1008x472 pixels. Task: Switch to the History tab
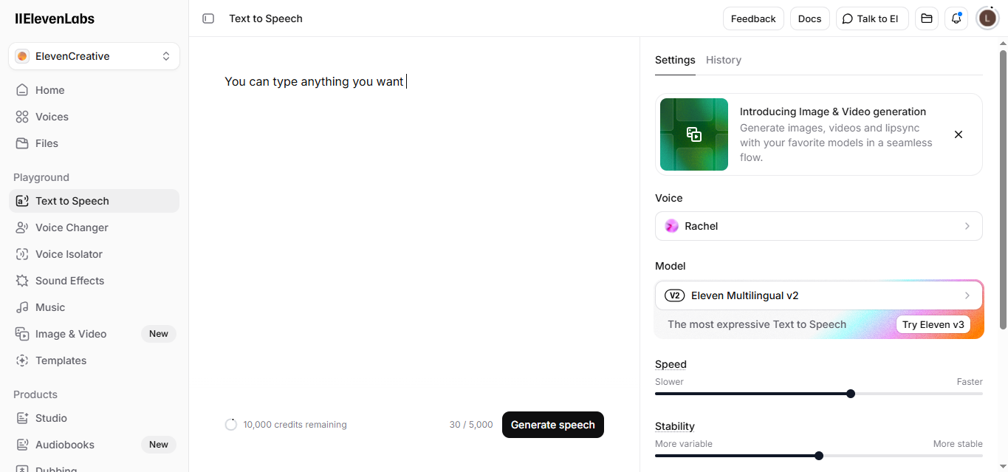(723, 60)
